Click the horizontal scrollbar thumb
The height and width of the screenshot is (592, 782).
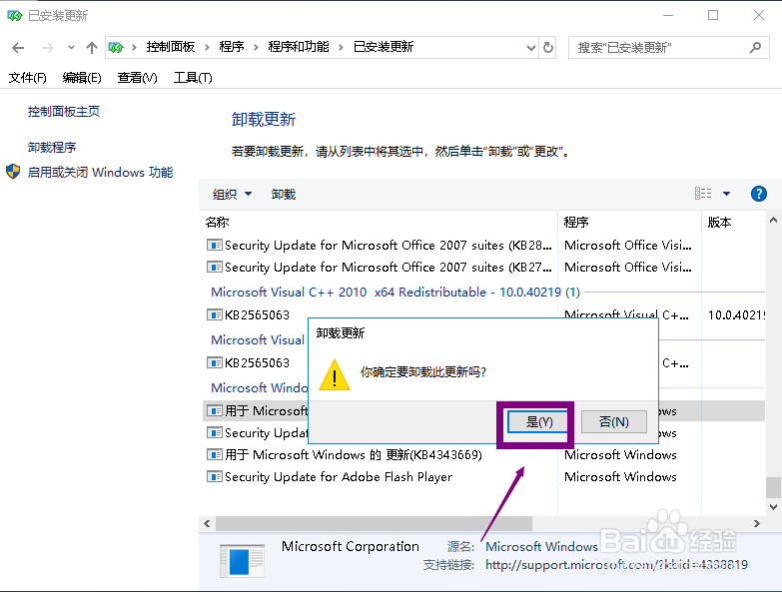coord(374,524)
